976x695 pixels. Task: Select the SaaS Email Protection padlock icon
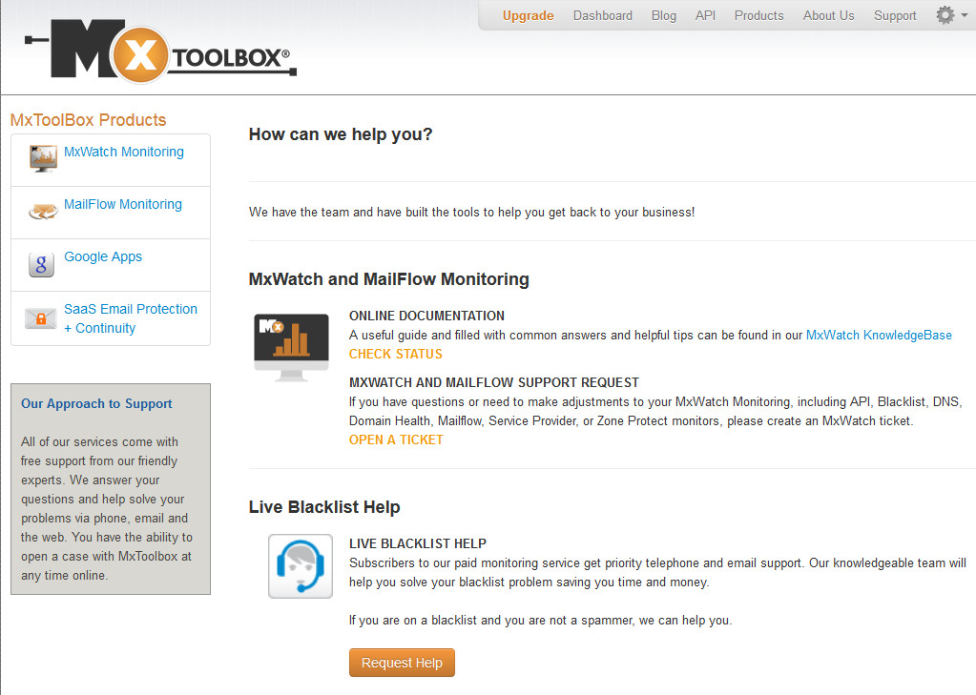click(x=40, y=317)
